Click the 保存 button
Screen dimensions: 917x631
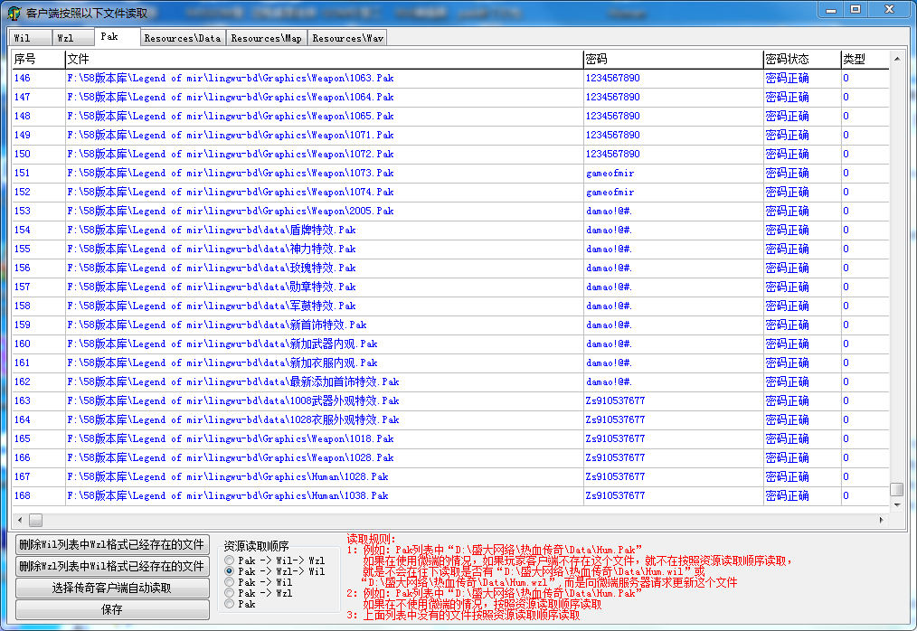(x=111, y=610)
